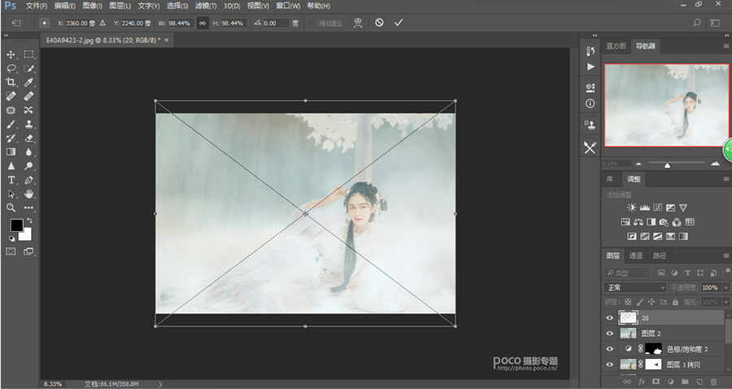Commit the transform with the checkmark
732x389 pixels.
[x=399, y=23]
